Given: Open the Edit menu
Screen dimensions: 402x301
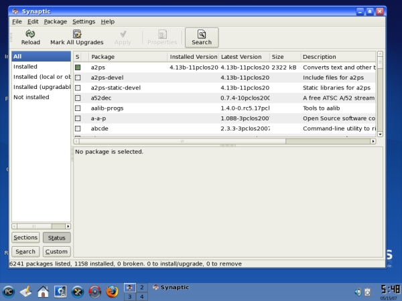Looking at the screenshot, I should pos(33,21).
